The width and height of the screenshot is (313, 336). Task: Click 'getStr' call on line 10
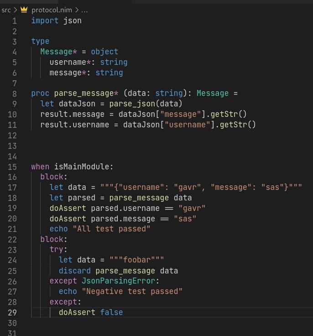point(224,114)
